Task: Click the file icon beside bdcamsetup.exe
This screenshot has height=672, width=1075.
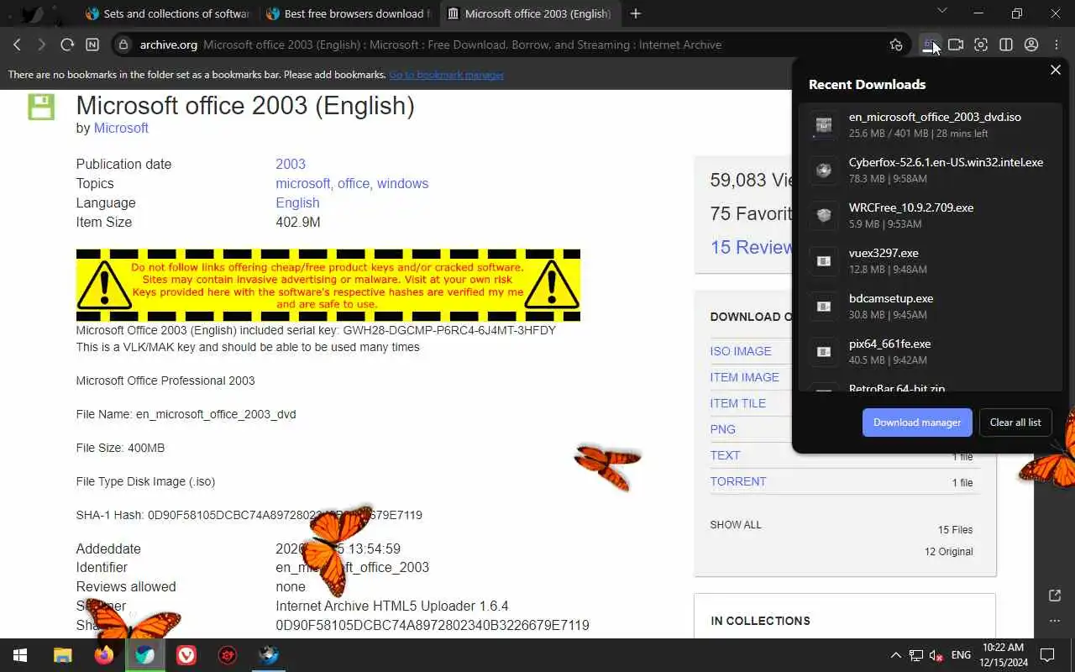Action: 824,307
